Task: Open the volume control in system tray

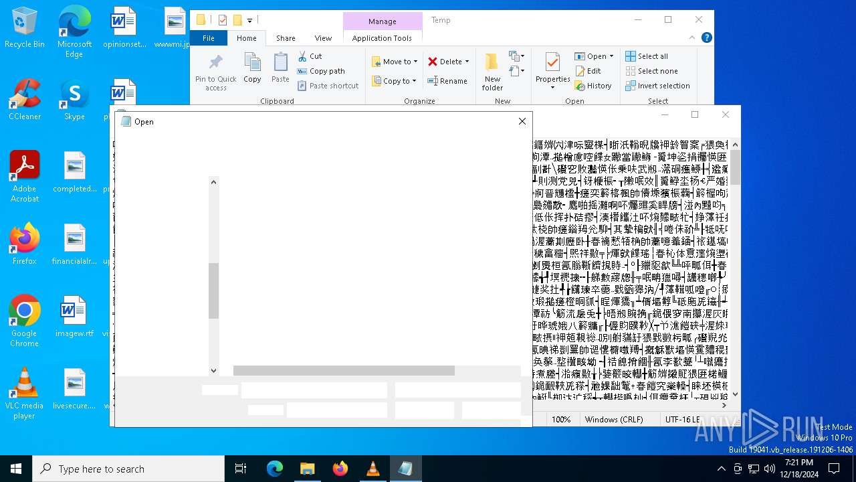Action: (x=769, y=469)
